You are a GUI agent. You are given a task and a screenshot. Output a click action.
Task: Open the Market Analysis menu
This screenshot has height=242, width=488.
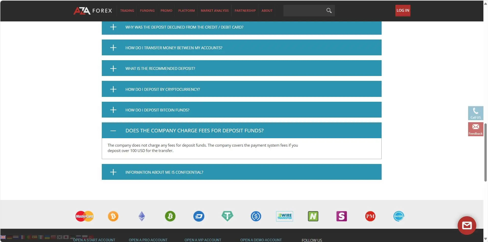(215, 10)
